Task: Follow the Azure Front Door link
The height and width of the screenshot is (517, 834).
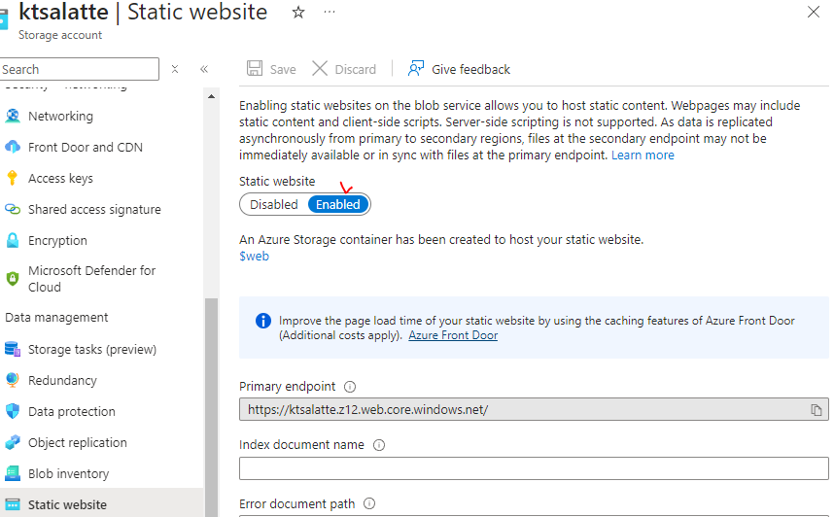Action: [x=453, y=335]
